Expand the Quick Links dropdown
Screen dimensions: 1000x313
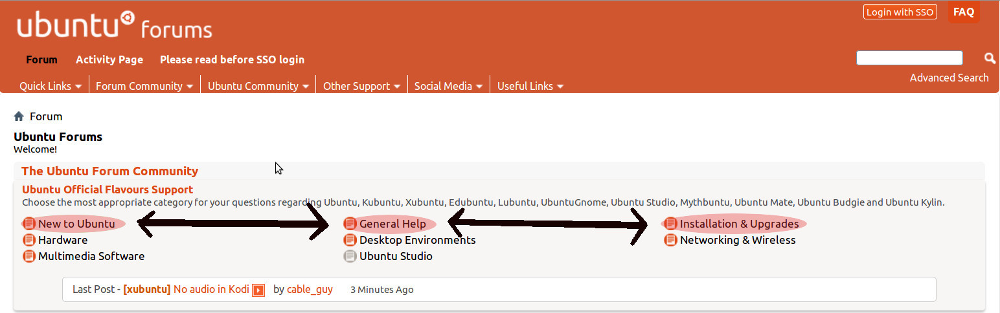[x=51, y=86]
